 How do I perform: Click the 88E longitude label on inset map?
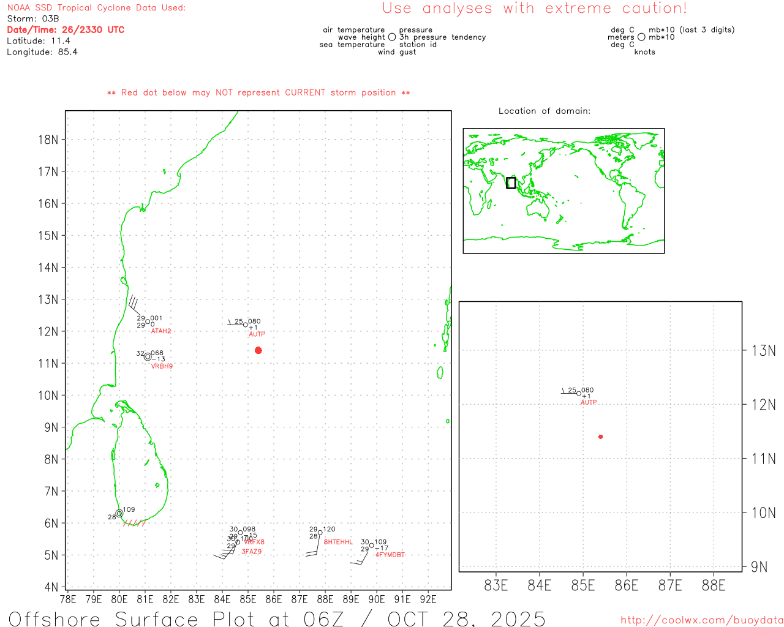click(x=714, y=585)
